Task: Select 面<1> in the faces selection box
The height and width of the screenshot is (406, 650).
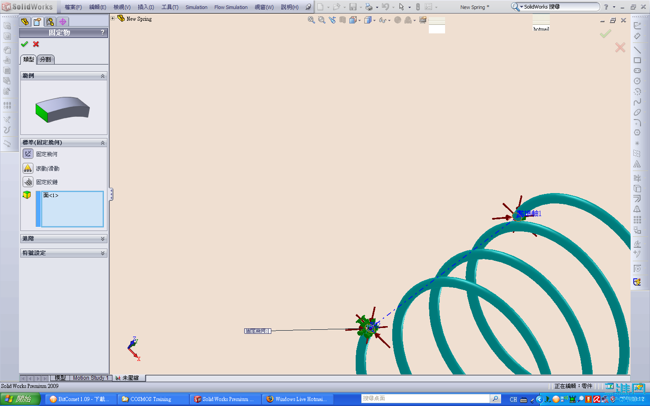Action: point(51,195)
